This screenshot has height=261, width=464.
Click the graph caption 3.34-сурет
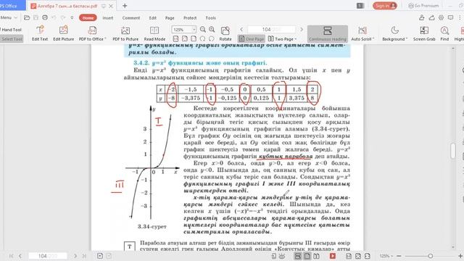tap(152, 227)
